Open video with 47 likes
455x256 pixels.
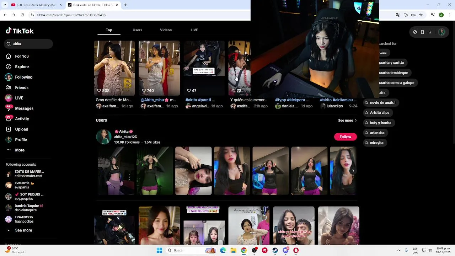[x=204, y=68]
